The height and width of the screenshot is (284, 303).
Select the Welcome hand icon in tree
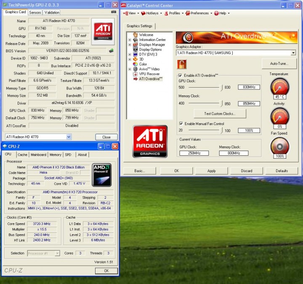click(135, 35)
